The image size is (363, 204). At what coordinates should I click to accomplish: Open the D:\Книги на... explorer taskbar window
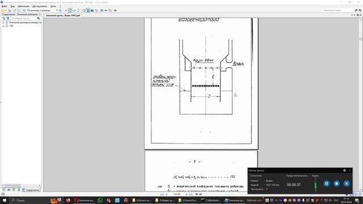pyautogui.click(x=141, y=200)
